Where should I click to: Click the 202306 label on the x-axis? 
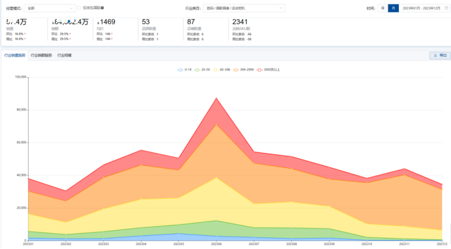click(x=216, y=244)
